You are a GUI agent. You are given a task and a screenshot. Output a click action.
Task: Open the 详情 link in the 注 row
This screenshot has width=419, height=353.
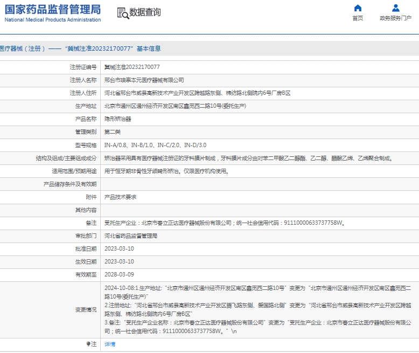(x=109, y=344)
